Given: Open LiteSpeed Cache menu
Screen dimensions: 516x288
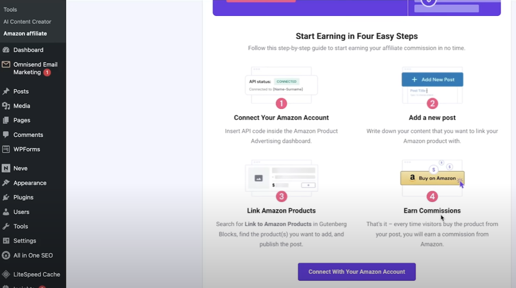Looking at the screenshot, I should point(36,275).
